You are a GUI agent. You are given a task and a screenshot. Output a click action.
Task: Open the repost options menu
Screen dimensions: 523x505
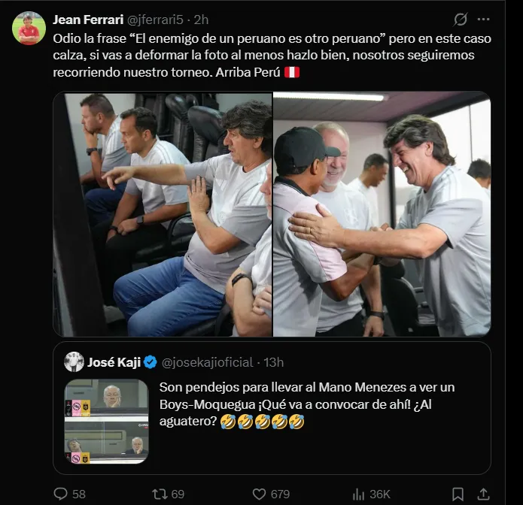[x=160, y=494]
